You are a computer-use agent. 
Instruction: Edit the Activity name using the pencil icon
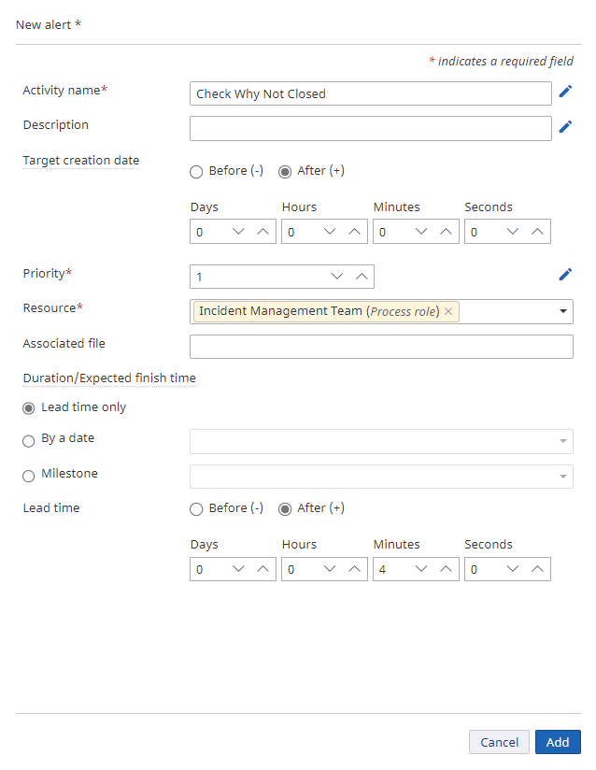pos(565,91)
